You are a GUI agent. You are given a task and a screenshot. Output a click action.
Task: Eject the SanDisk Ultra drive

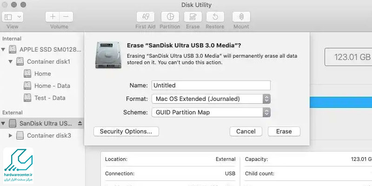point(80,123)
